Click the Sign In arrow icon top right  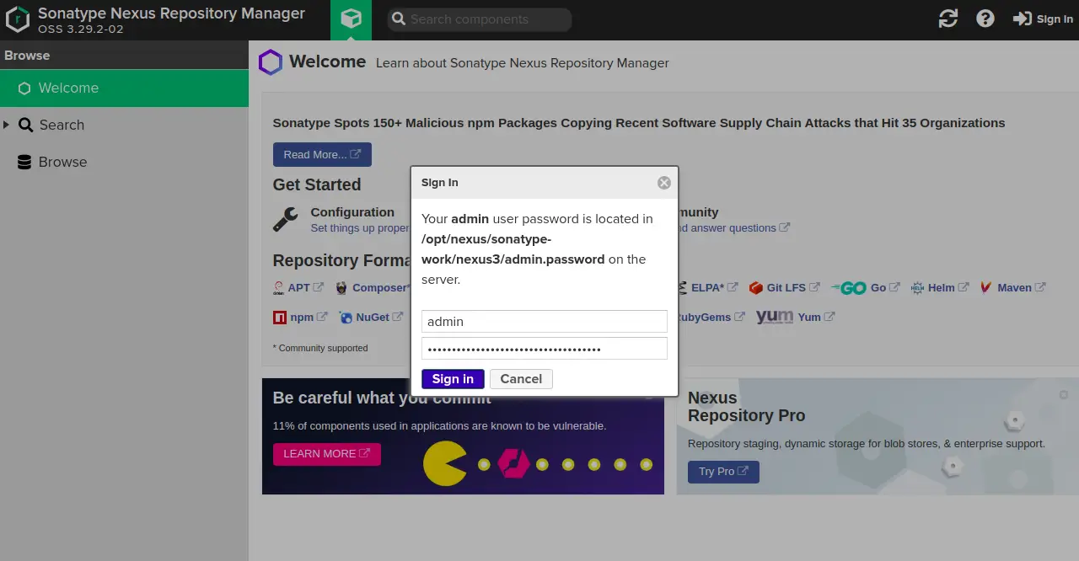[x=1023, y=18]
